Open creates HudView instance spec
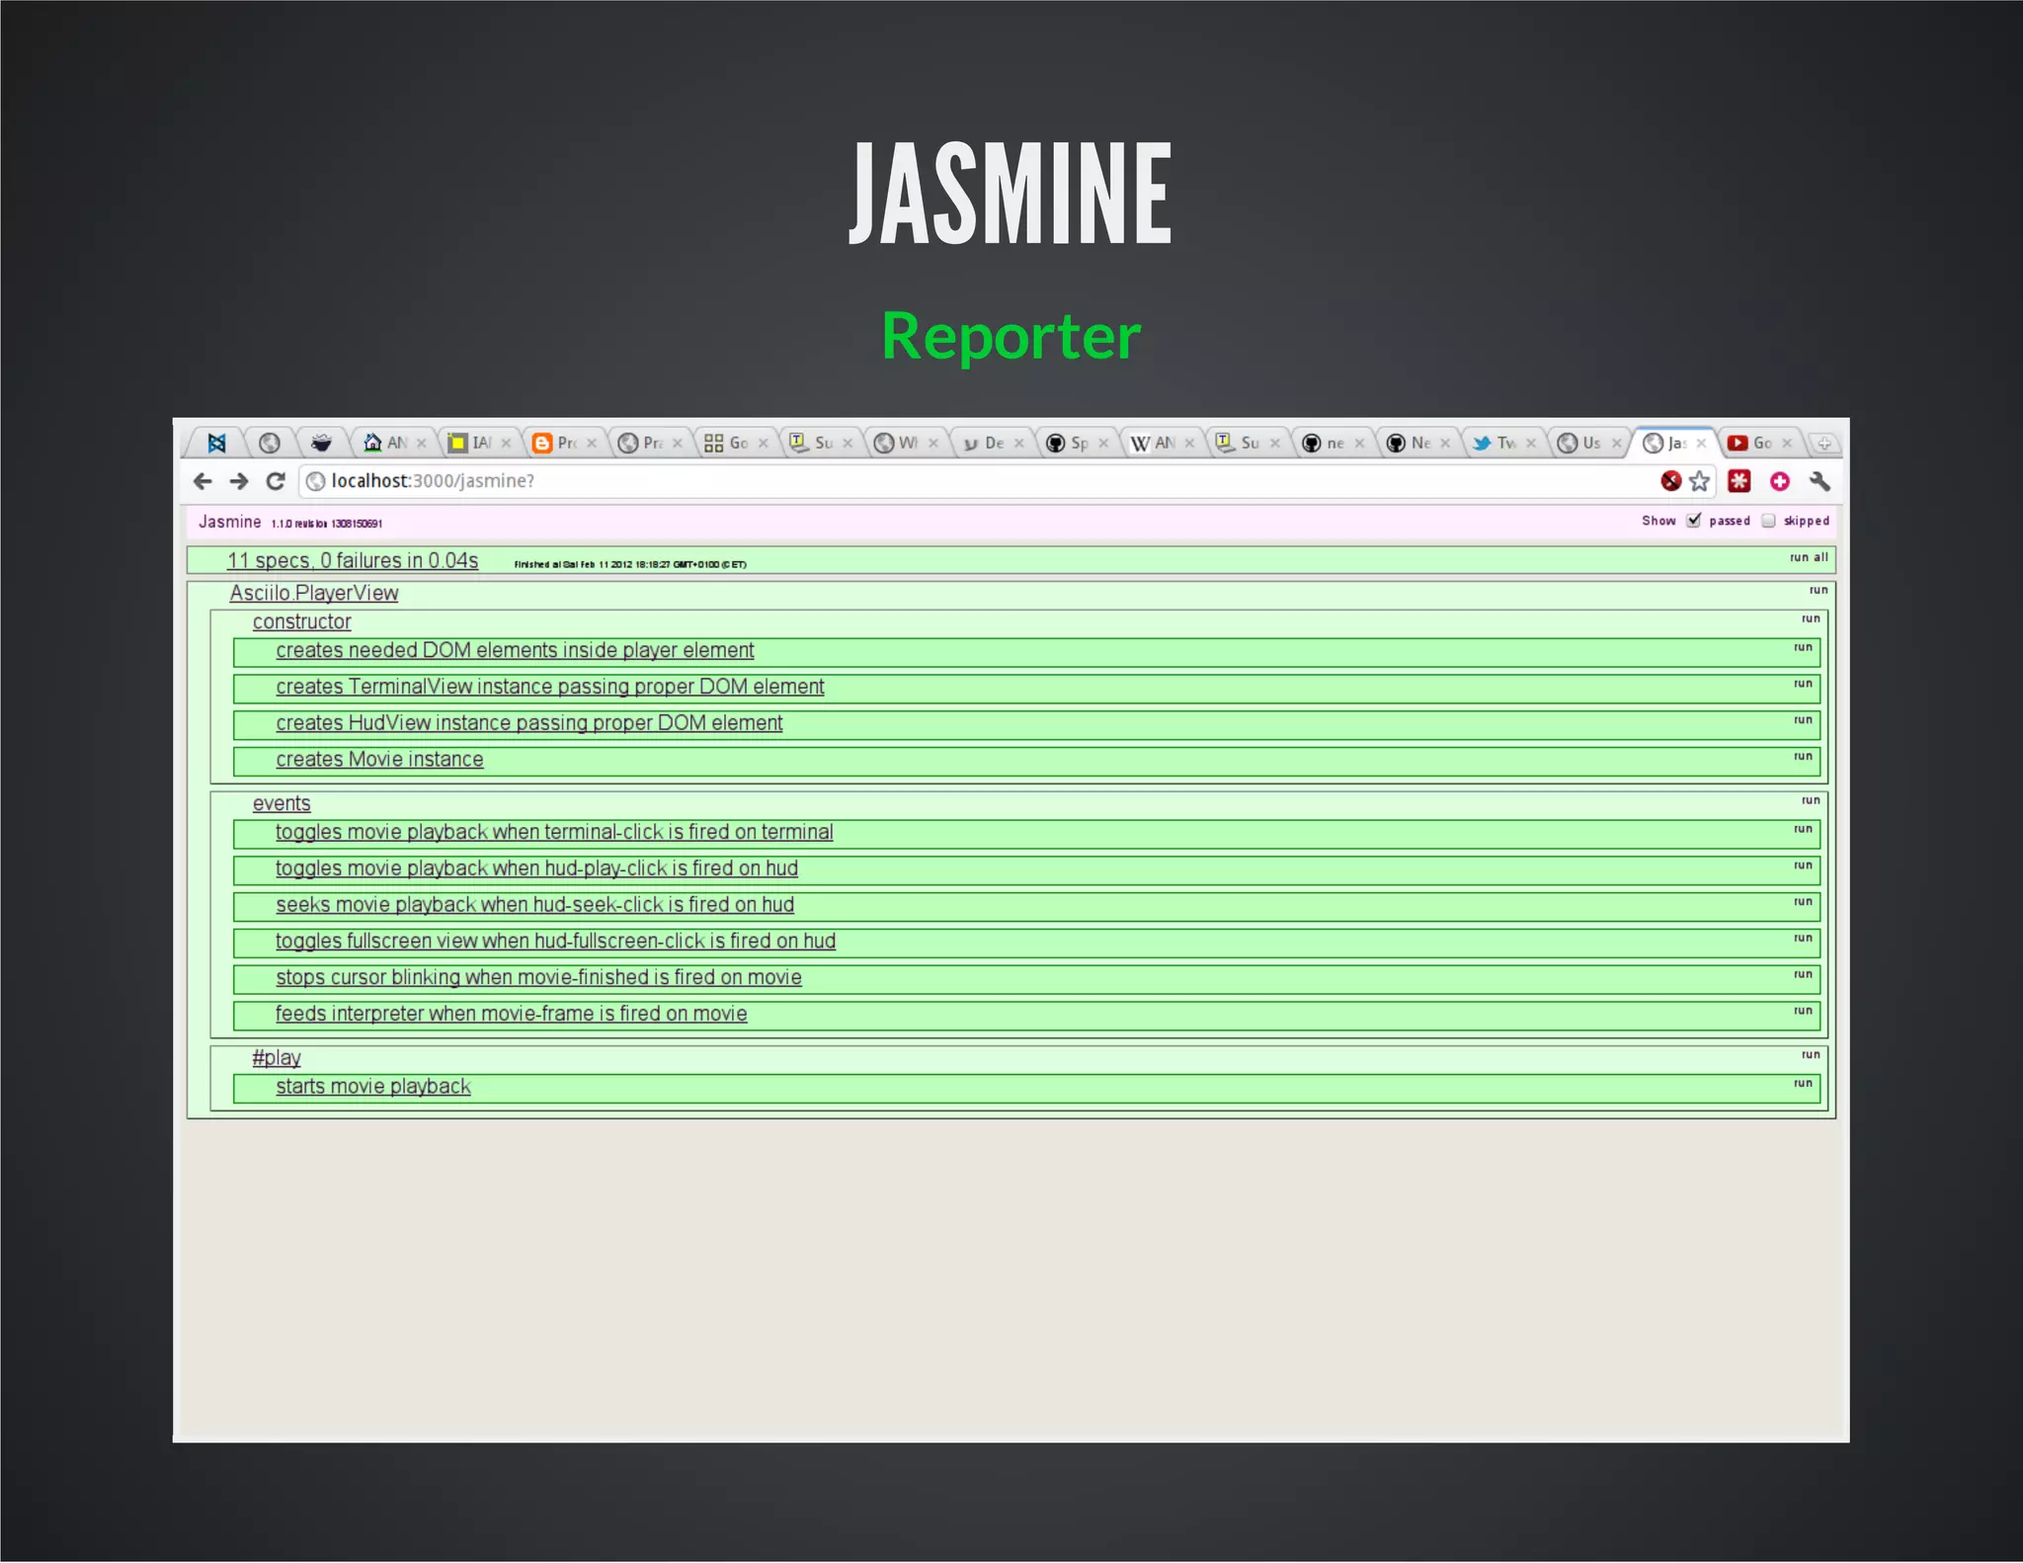Screen dimensions: 2023x1563 (x=528, y=723)
